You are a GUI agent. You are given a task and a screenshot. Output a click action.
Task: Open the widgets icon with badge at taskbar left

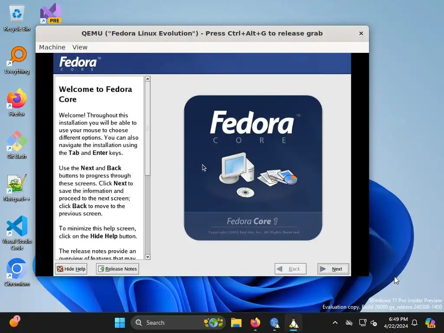click(x=14, y=322)
